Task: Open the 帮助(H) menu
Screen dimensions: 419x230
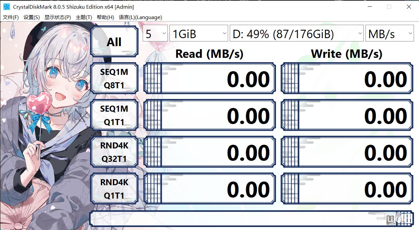Action: click(x=105, y=17)
